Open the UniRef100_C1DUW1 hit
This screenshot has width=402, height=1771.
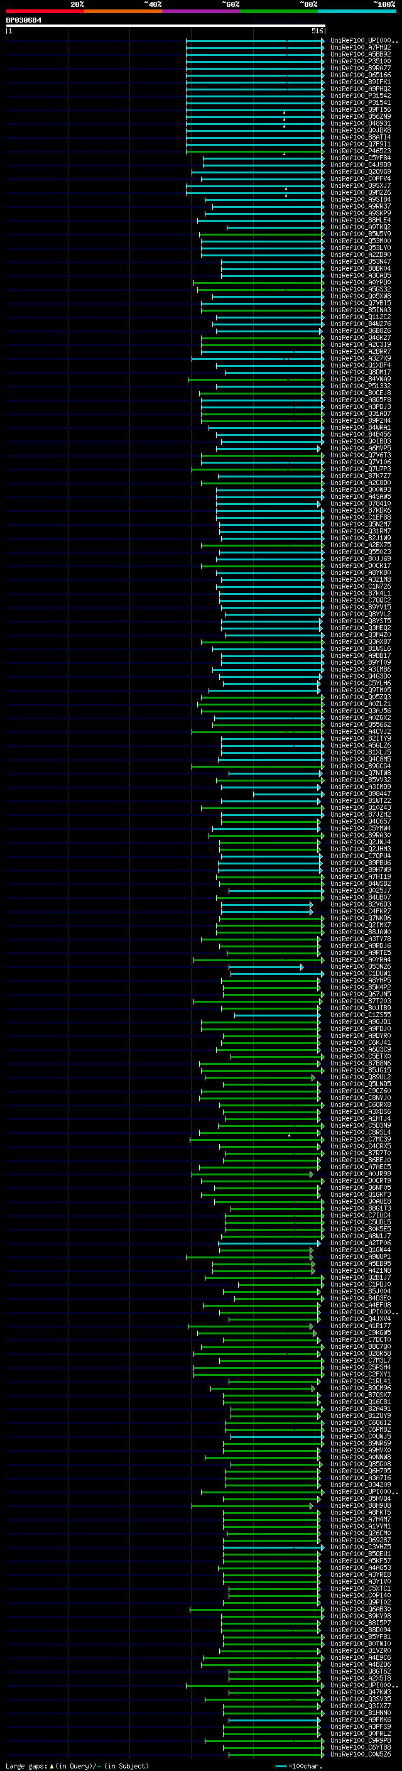(x=361, y=974)
